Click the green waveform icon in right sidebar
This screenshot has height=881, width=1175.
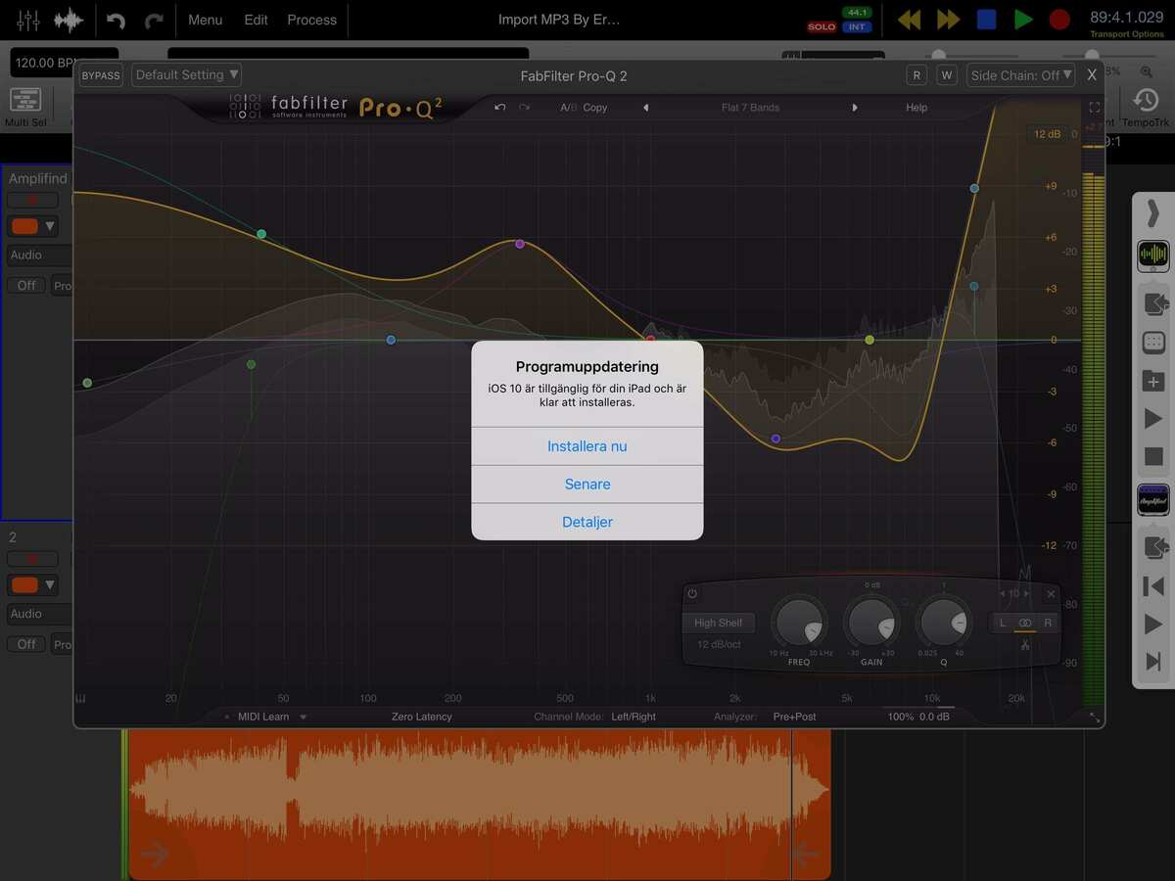click(1153, 256)
